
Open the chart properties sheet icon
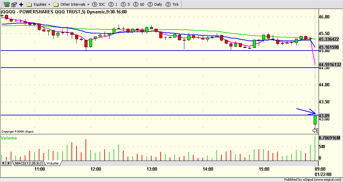point(14,4)
